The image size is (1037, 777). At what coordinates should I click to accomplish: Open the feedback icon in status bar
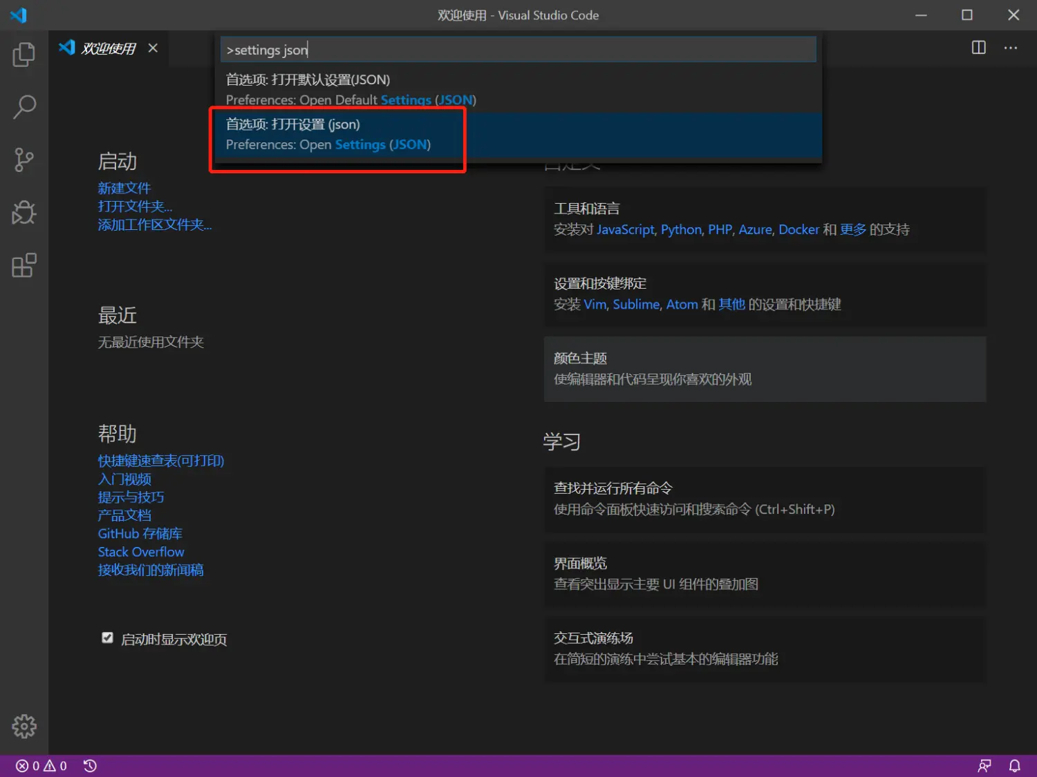[x=984, y=766]
